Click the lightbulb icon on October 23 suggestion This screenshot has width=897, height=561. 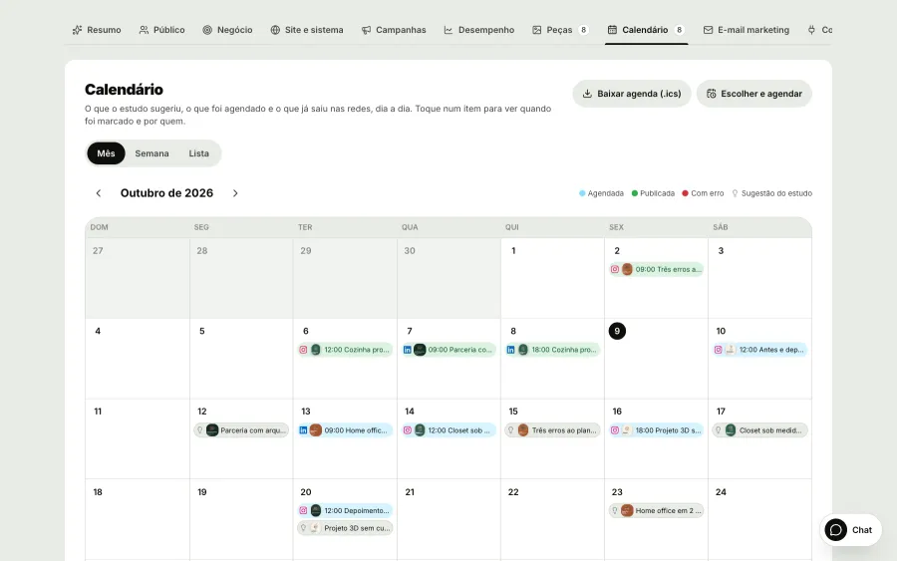[x=615, y=510]
